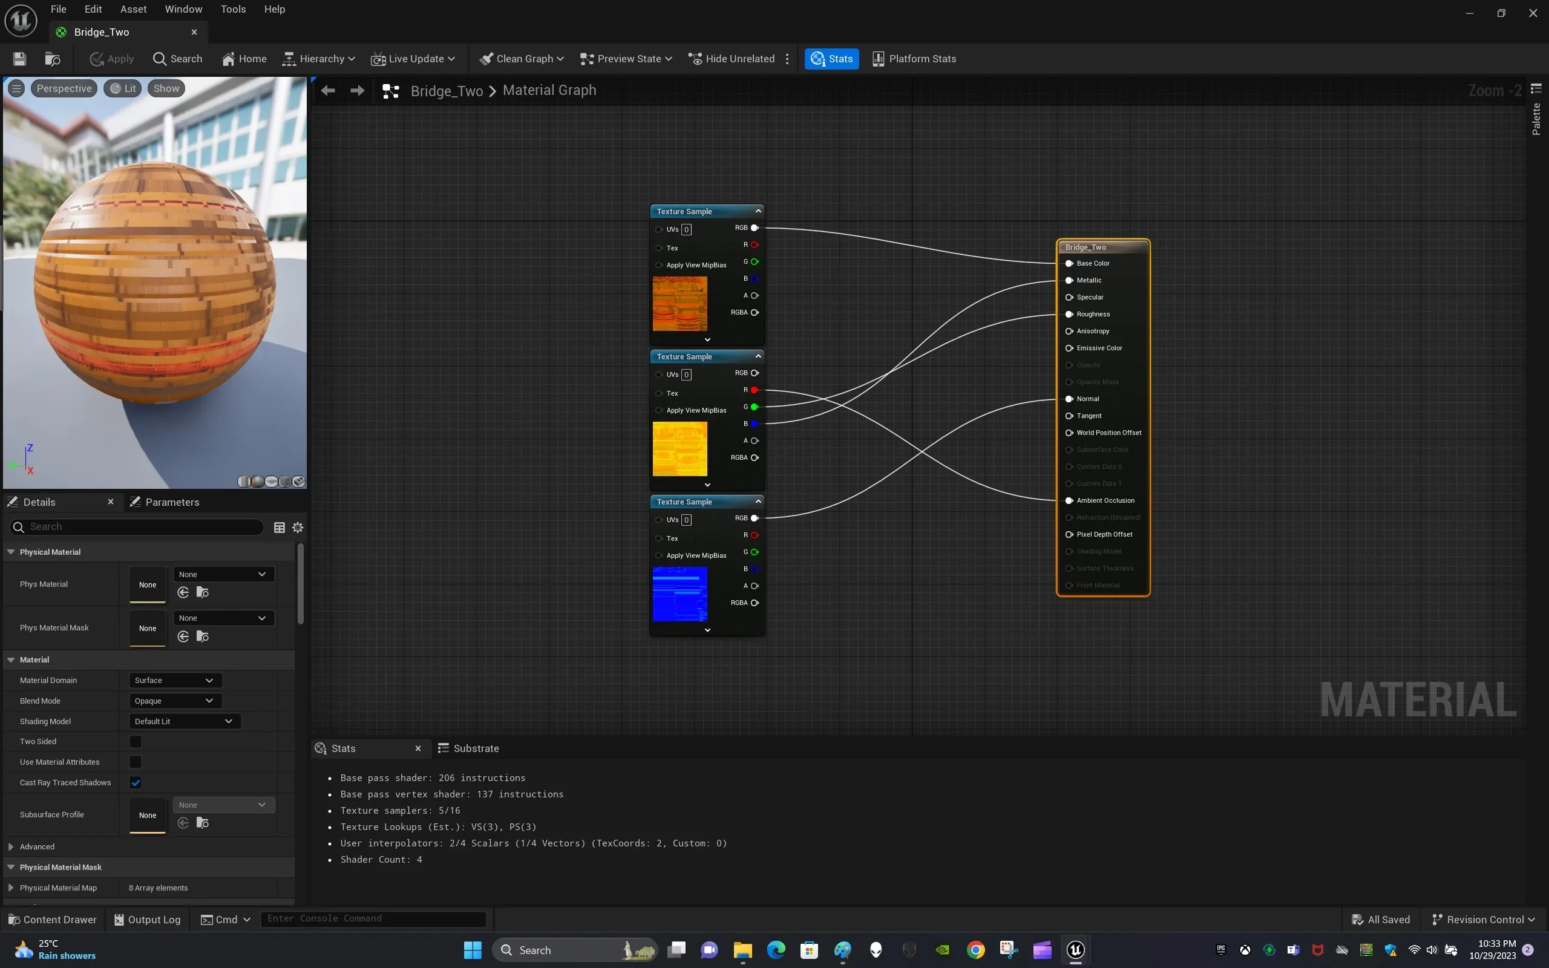This screenshot has width=1549, height=968.
Task: Toggle Two Sided material checkbox
Action: click(136, 742)
